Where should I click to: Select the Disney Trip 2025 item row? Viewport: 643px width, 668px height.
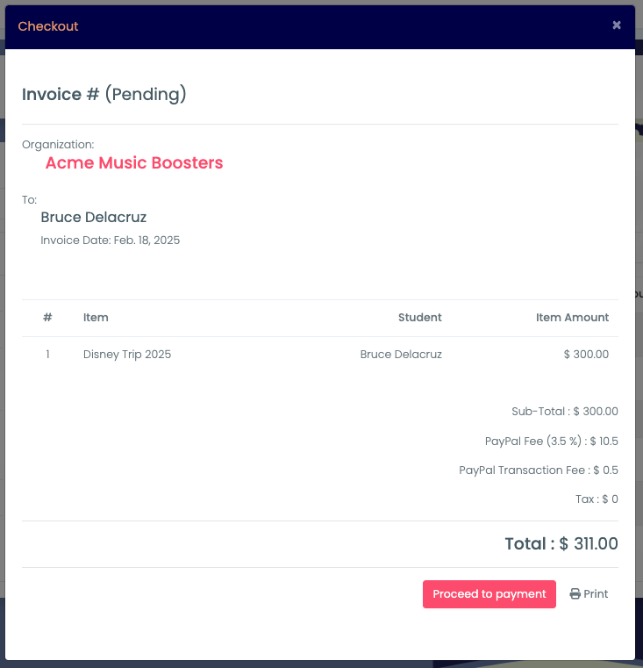[x=320, y=355]
